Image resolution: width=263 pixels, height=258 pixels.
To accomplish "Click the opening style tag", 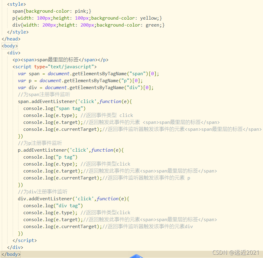I will pos(16,4).
